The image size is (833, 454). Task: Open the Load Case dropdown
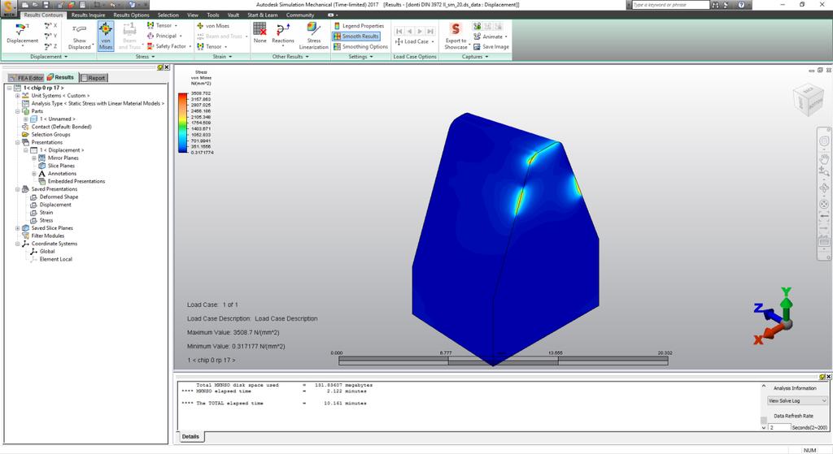415,41
